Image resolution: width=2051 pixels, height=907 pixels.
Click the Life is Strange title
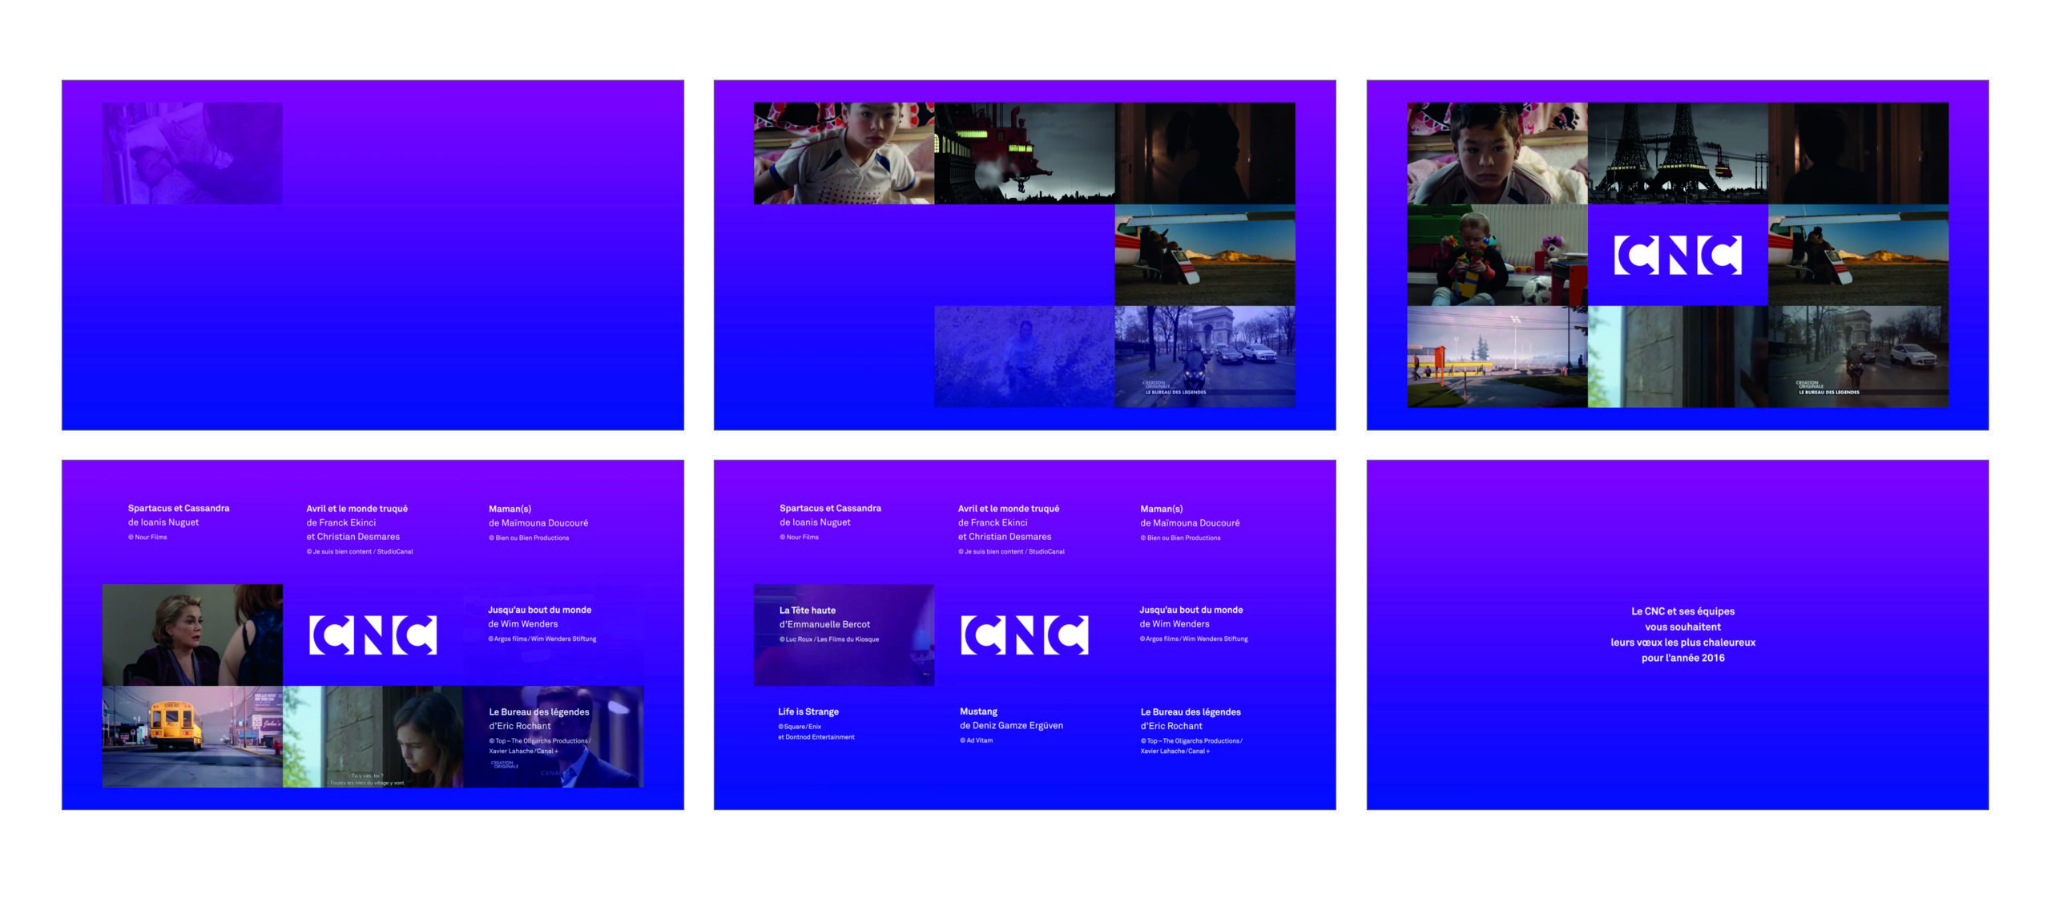click(x=808, y=711)
